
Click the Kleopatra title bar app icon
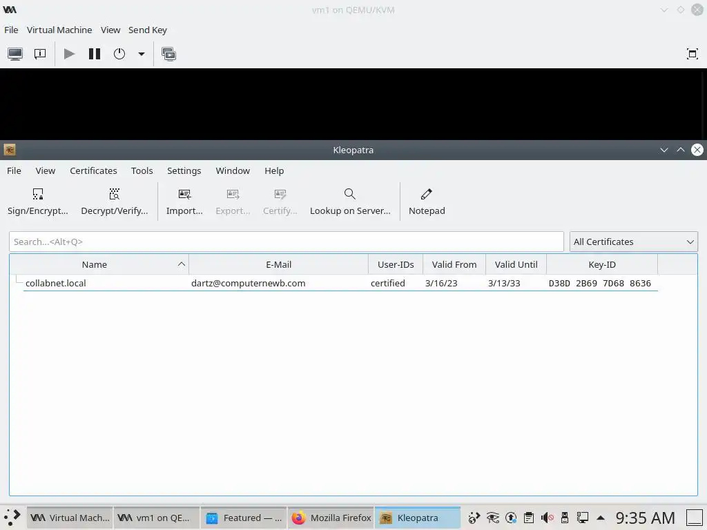click(10, 150)
